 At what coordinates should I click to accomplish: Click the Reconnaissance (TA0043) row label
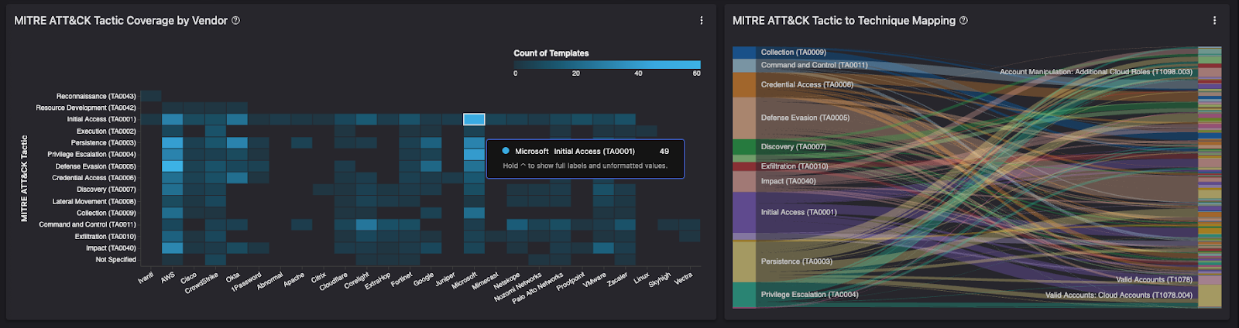point(96,97)
